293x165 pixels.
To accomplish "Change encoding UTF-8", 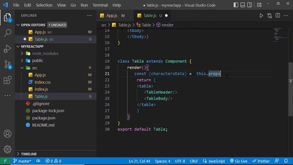I will pyautogui.click(x=180, y=161).
